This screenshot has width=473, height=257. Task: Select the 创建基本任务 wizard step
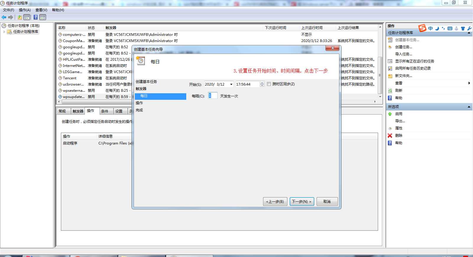pos(146,82)
